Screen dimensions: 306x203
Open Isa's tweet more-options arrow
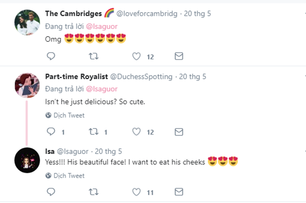pos(305,151)
